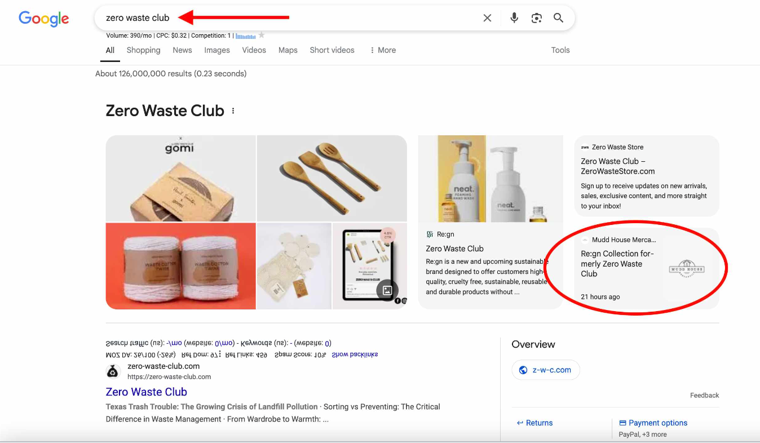760x443 pixels.
Task: Click the Feedback link
Action: [x=705, y=395]
